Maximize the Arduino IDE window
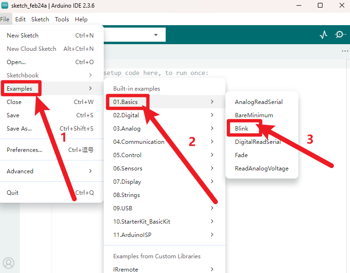 point(320,5)
